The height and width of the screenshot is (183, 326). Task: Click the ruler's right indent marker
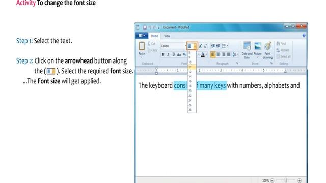tap(285, 72)
